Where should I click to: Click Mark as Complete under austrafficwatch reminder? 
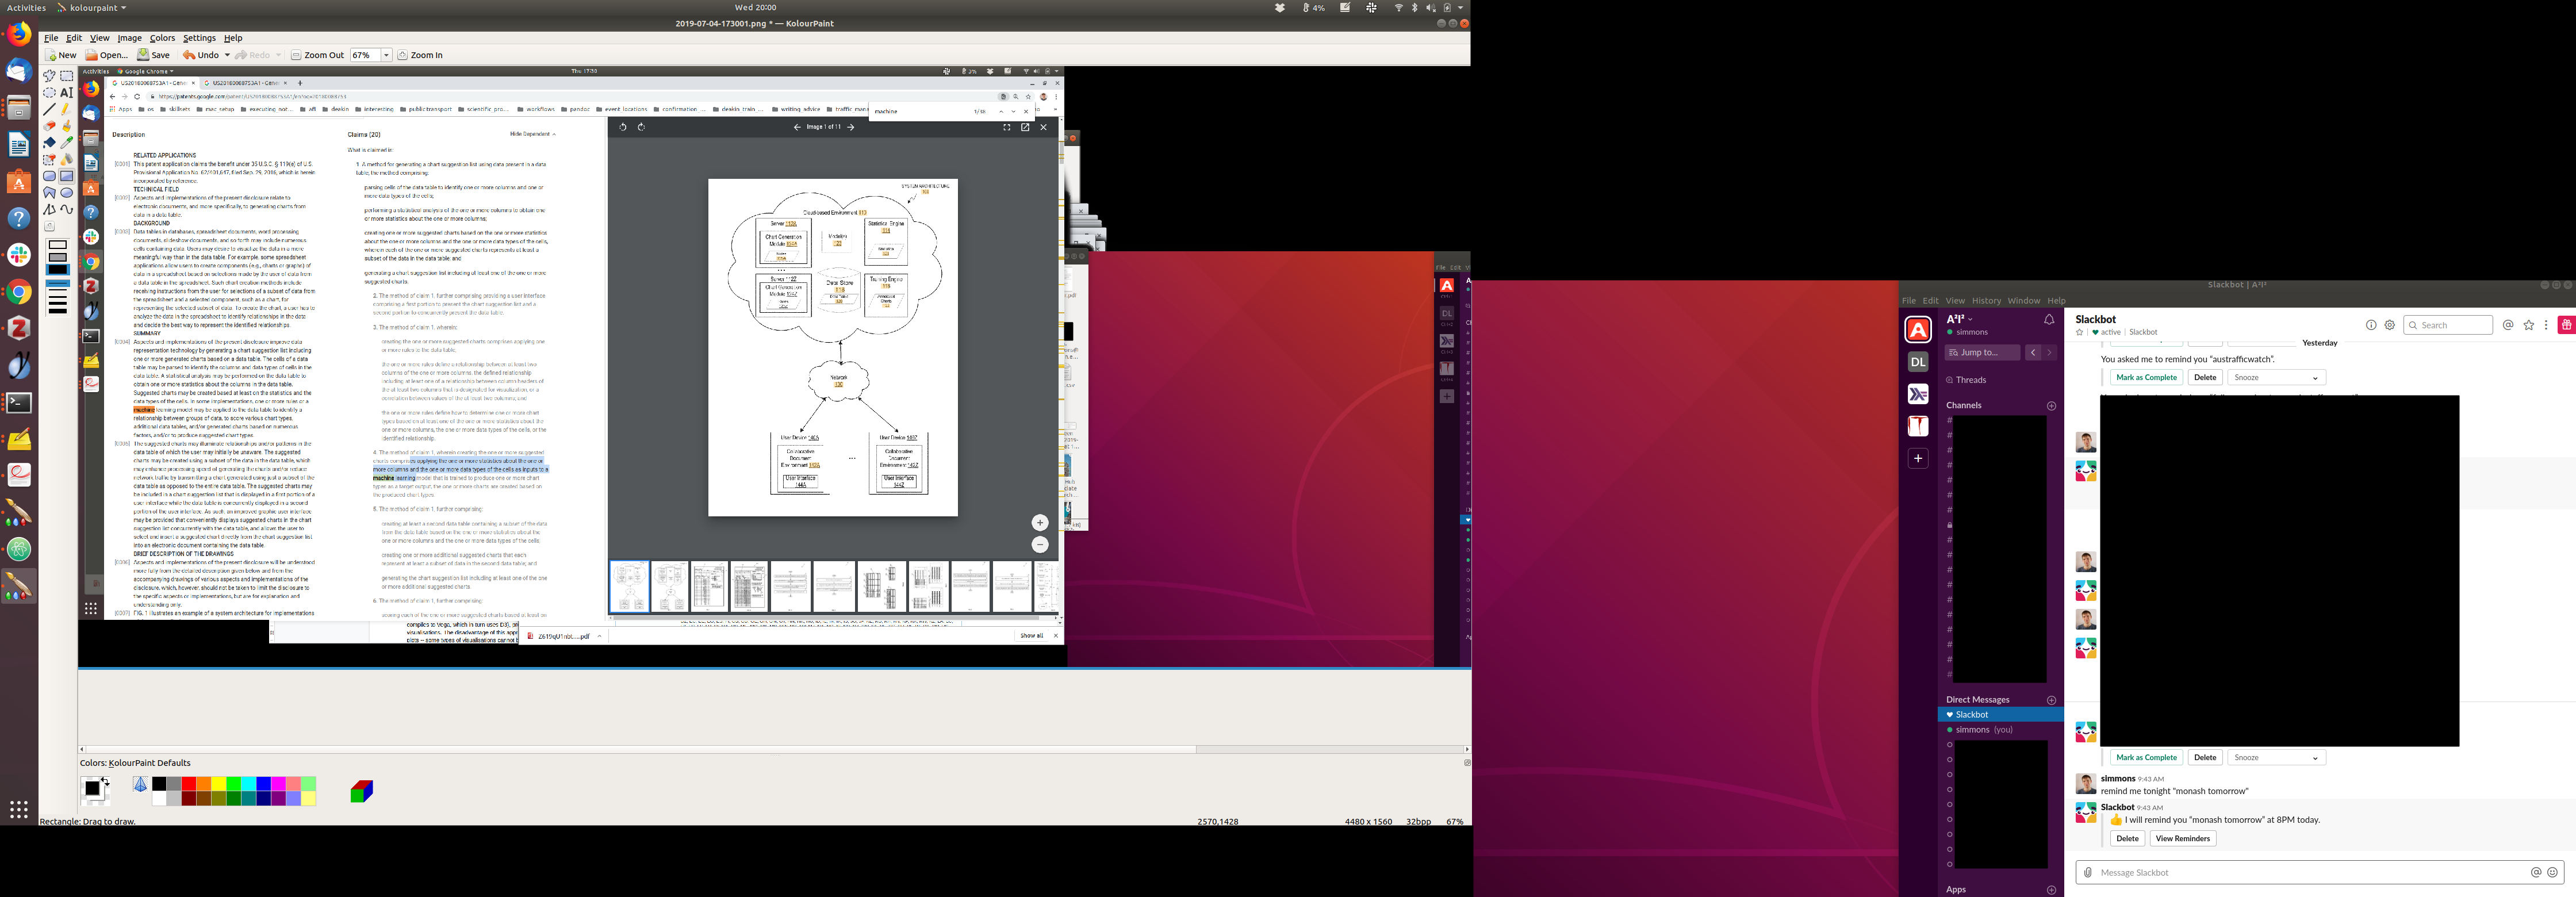point(2146,378)
